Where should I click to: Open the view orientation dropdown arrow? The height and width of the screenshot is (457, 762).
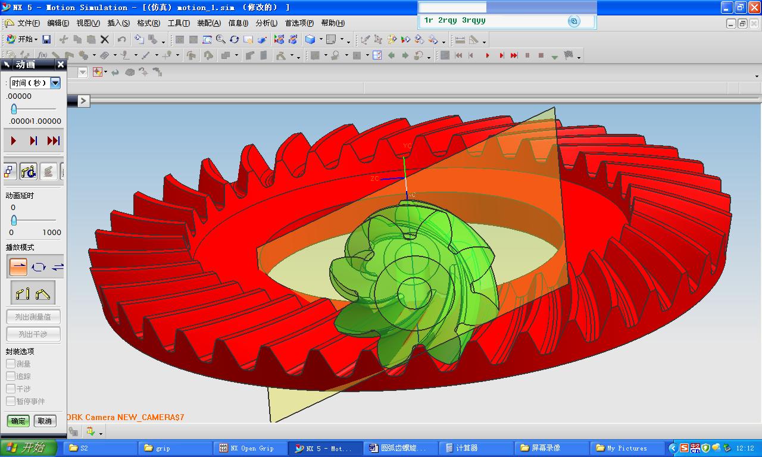pos(341,40)
